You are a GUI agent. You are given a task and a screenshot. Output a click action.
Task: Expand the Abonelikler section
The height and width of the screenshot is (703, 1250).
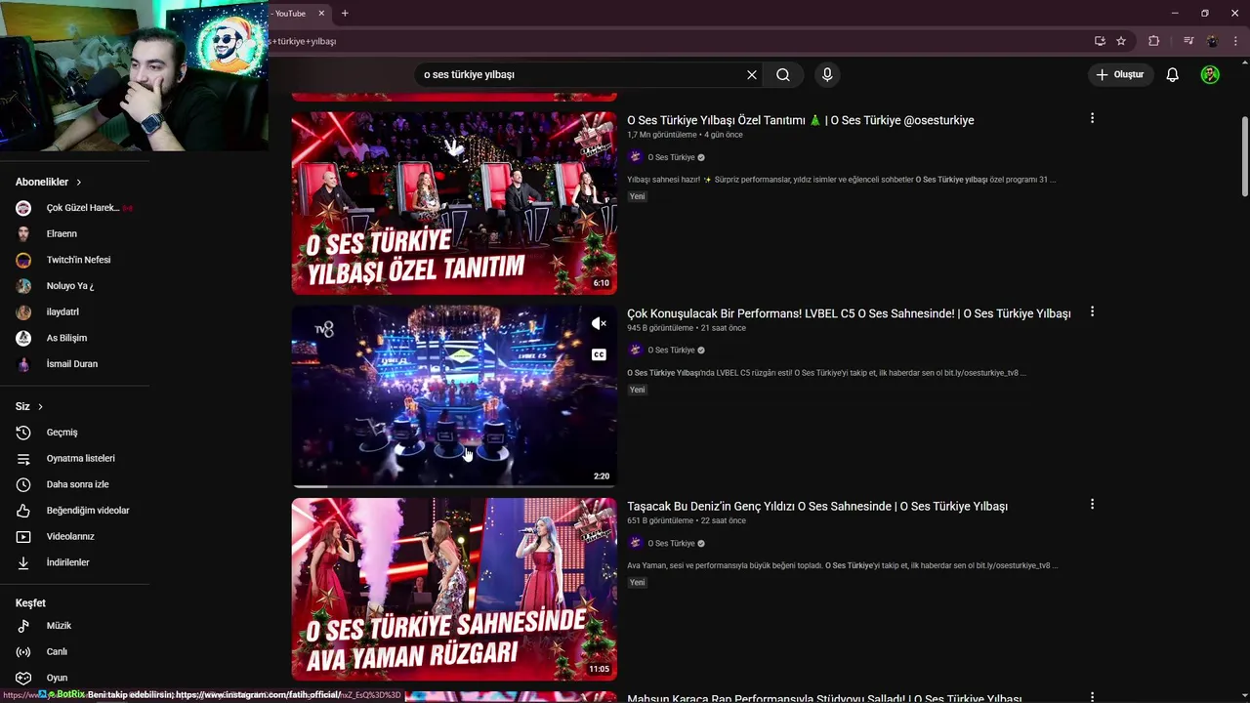coord(49,182)
